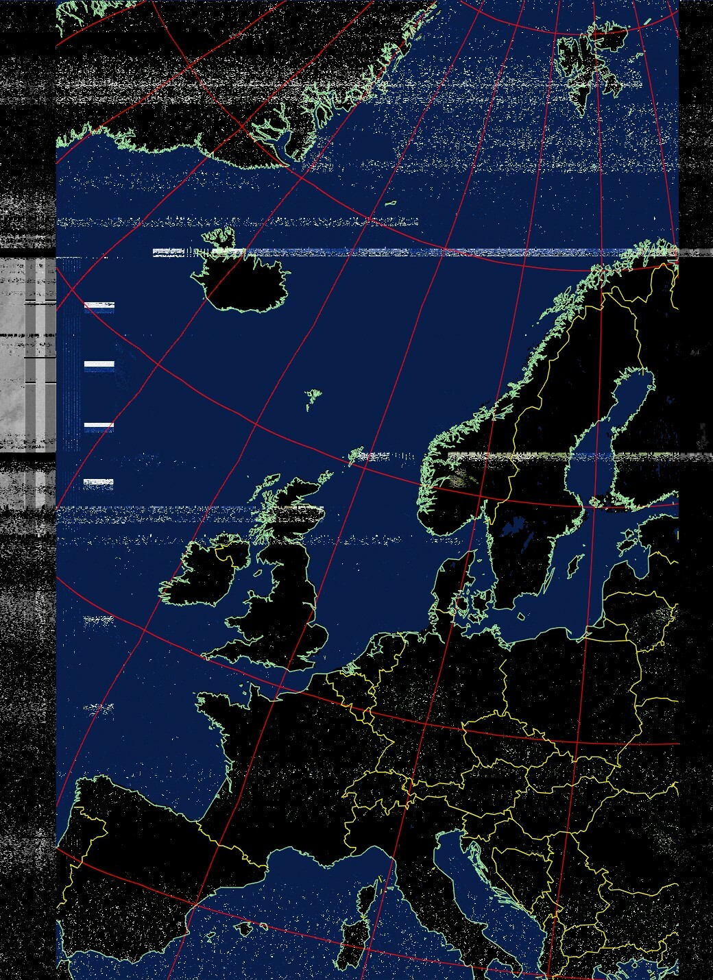Click the Faroe Islands outline

click(x=313, y=397)
